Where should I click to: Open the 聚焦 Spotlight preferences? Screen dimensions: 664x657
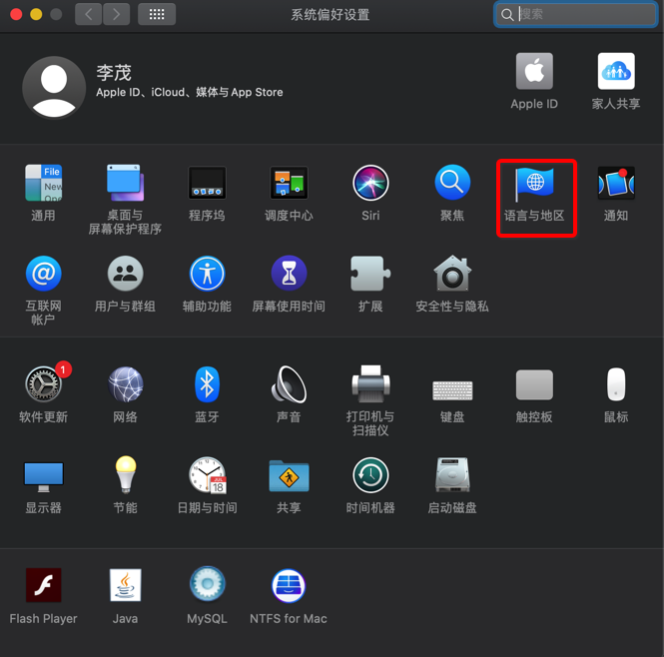point(452,182)
